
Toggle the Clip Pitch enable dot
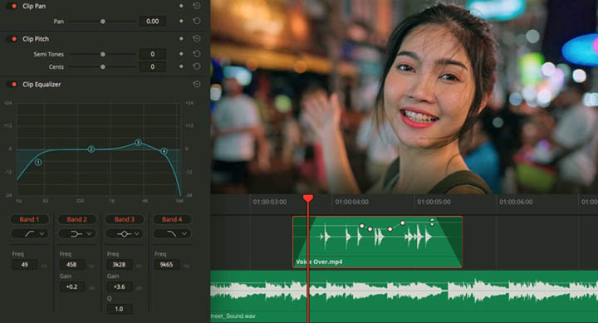[x=14, y=39]
